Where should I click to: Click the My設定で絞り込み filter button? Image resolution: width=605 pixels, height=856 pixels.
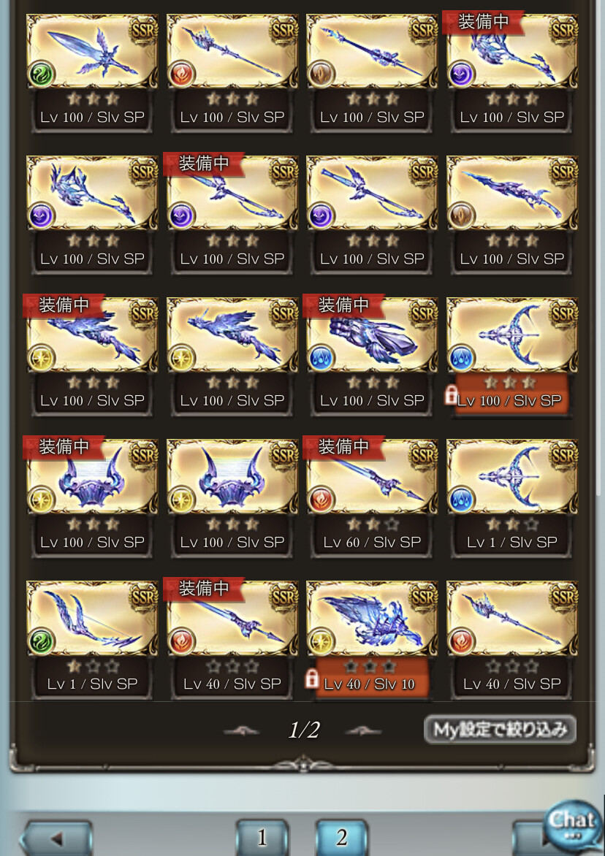(x=500, y=730)
